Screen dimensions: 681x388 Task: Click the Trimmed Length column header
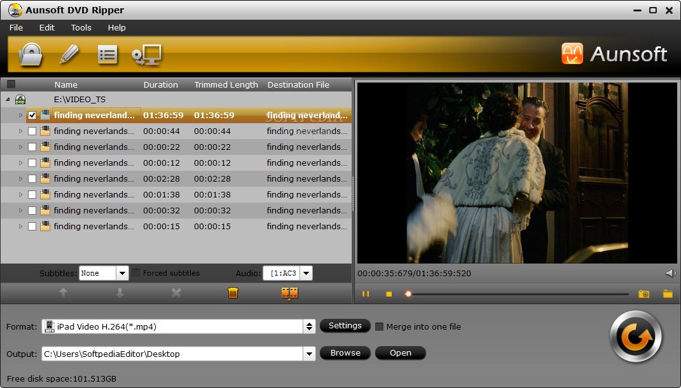coord(226,84)
